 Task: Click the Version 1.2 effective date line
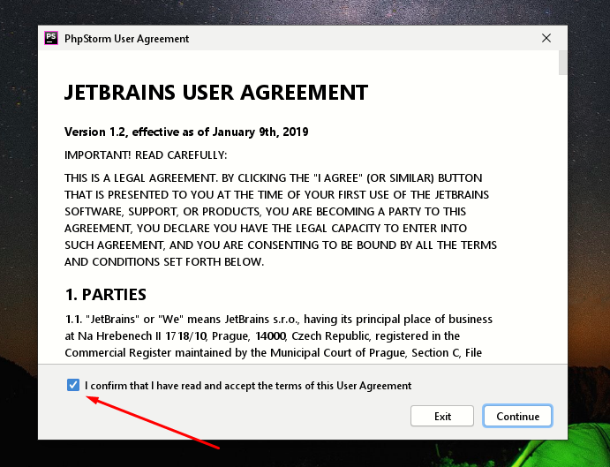pyautogui.click(x=186, y=132)
